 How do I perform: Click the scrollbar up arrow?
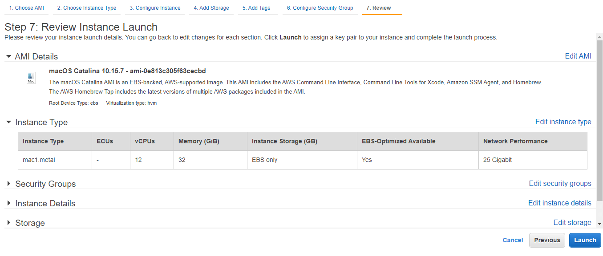599,36
